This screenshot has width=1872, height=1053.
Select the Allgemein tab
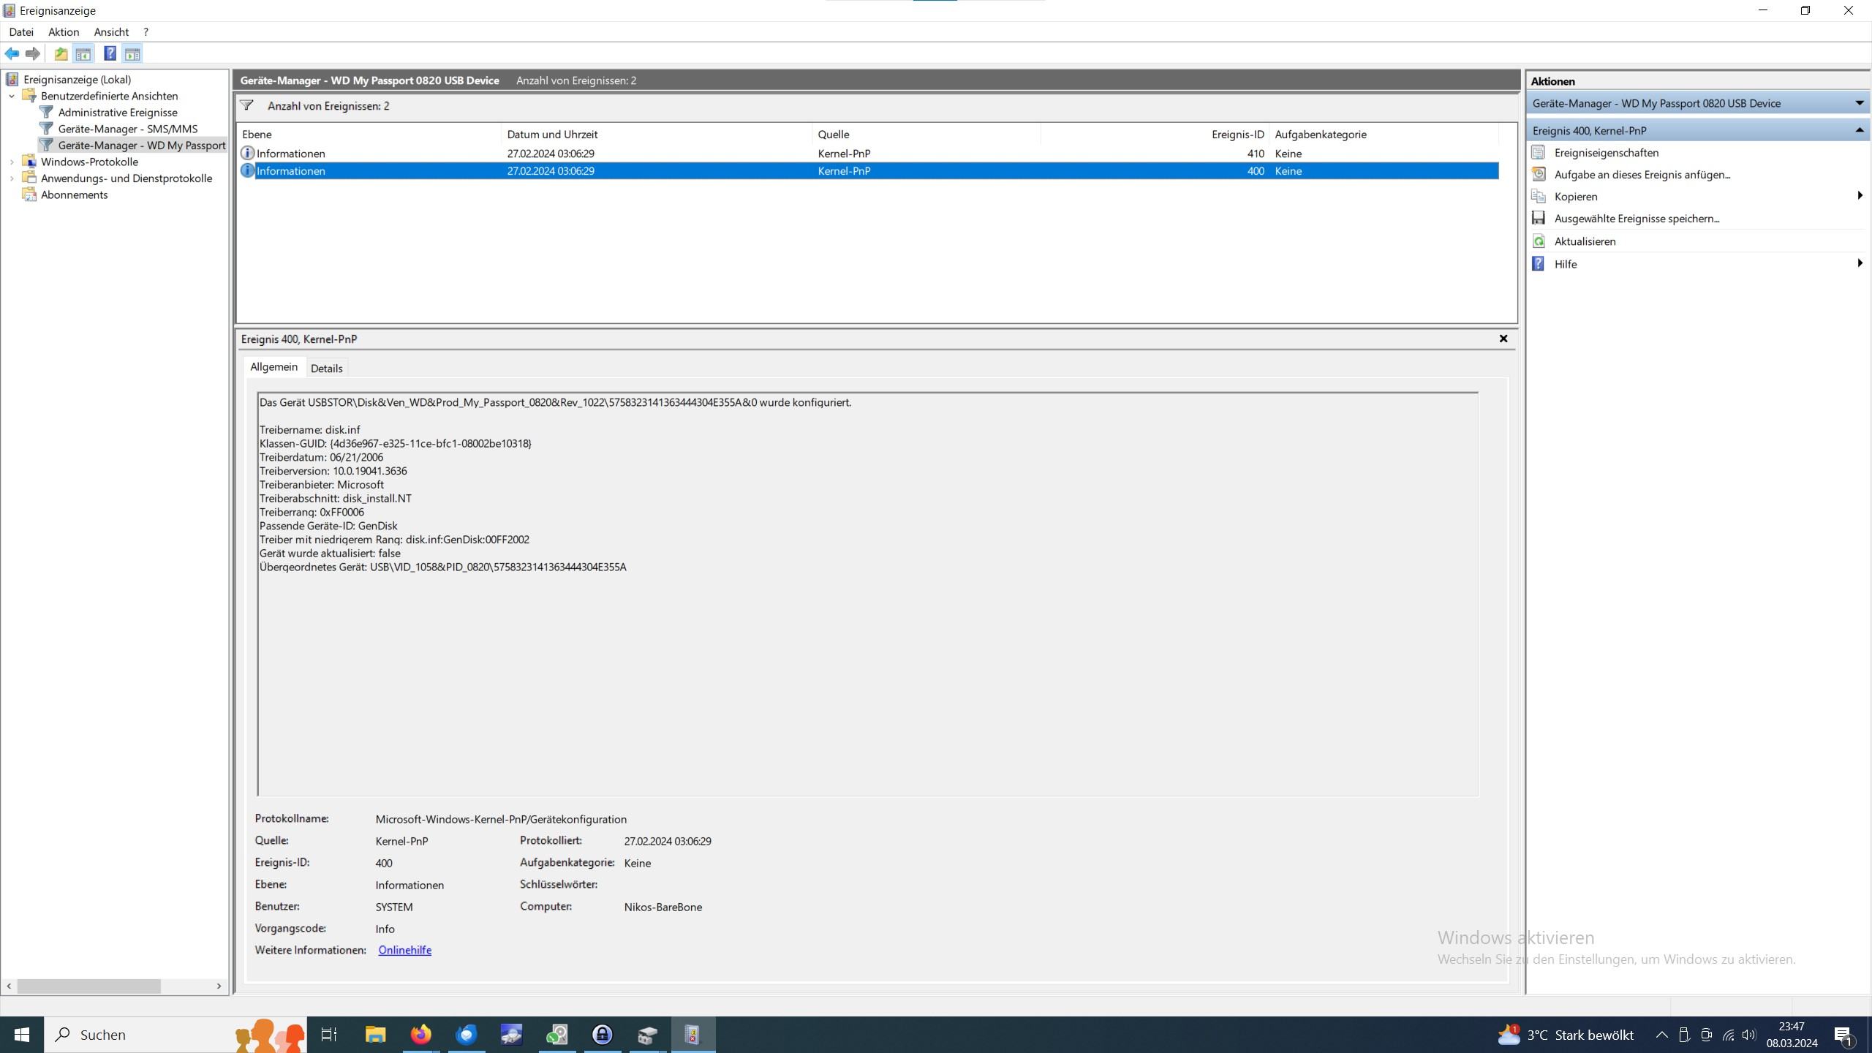pyautogui.click(x=273, y=367)
